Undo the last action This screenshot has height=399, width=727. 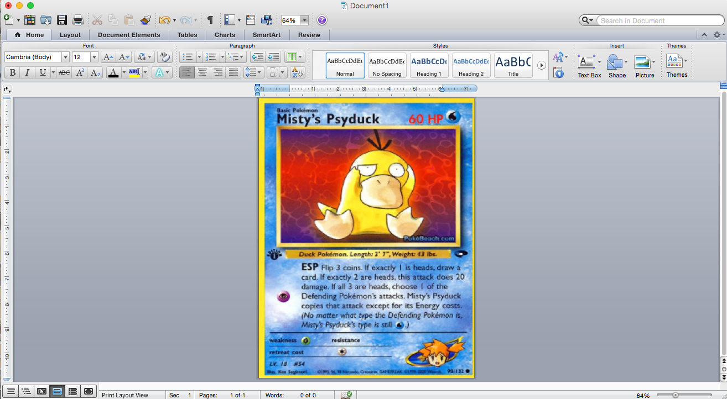(164, 20)
